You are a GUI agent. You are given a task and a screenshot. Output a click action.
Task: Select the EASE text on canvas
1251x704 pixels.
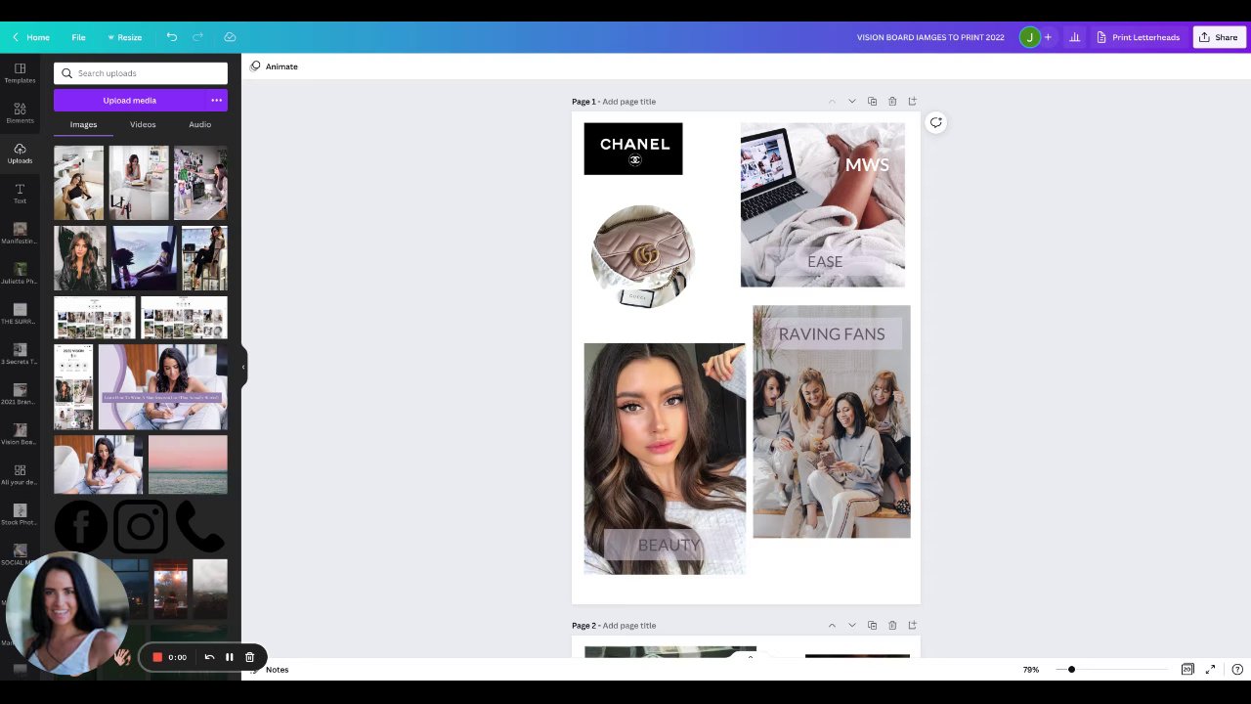coord(825,261)
